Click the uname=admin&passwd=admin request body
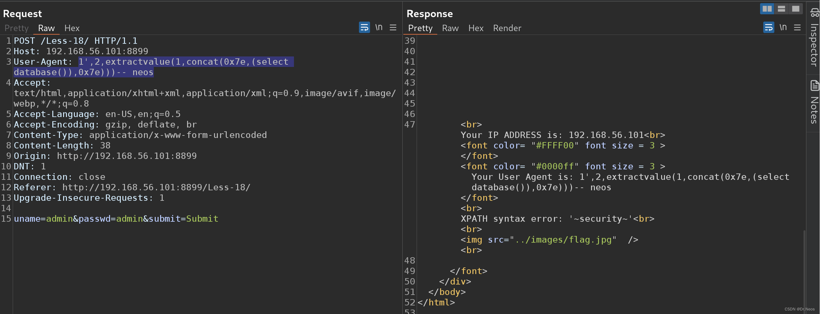The width and height of the screenshot is (820, 314). 116,219
